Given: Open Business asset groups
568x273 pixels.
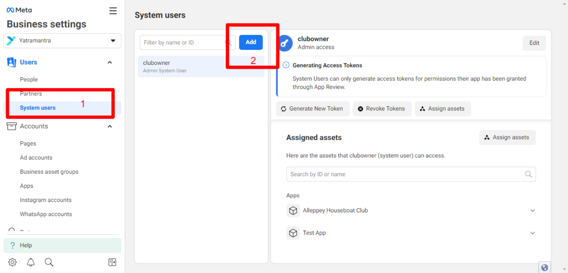Looking at the screenshot, I should click(x=49, y=172).
